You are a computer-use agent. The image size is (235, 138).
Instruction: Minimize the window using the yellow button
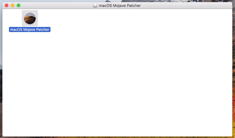[13, 5]
